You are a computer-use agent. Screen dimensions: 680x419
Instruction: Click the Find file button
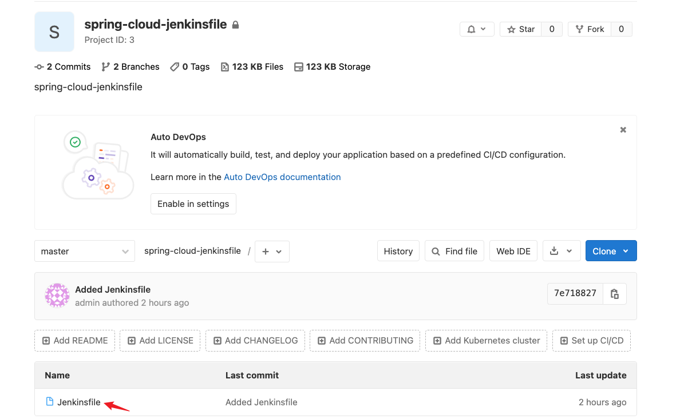454,252
